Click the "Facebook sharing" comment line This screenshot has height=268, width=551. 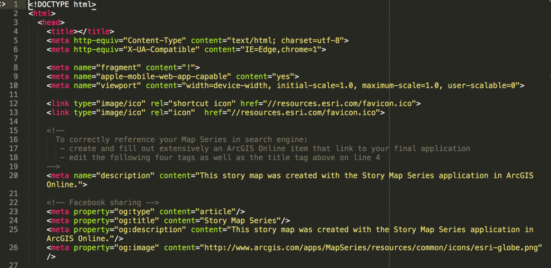pos(103,203)
